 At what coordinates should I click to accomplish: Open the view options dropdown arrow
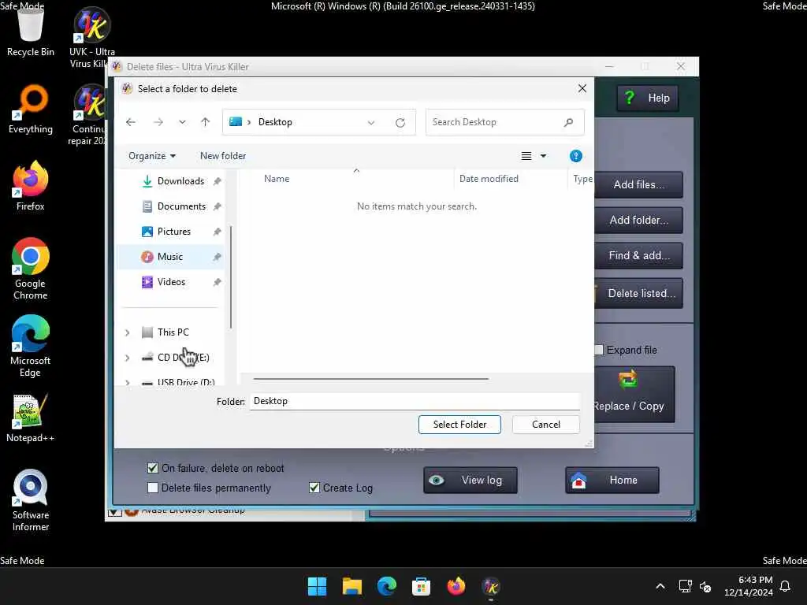[x=543, y=156]
